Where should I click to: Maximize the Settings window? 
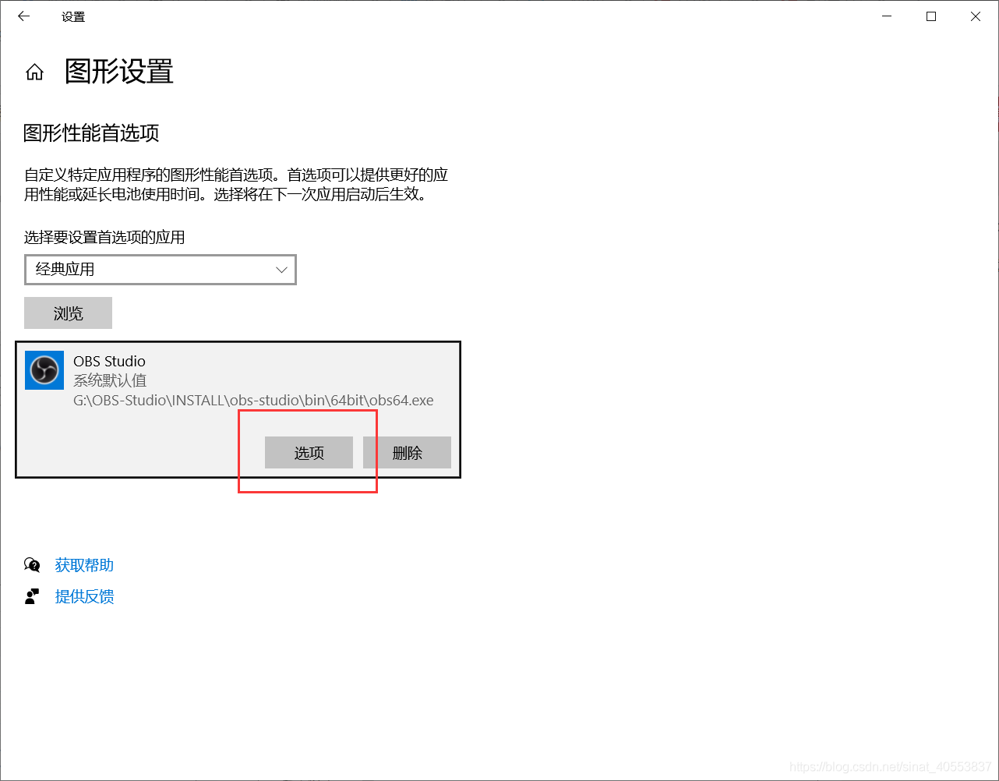point(931,16)
